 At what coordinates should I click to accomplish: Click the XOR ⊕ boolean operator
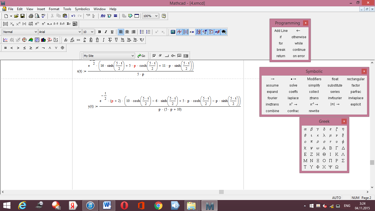62,48
